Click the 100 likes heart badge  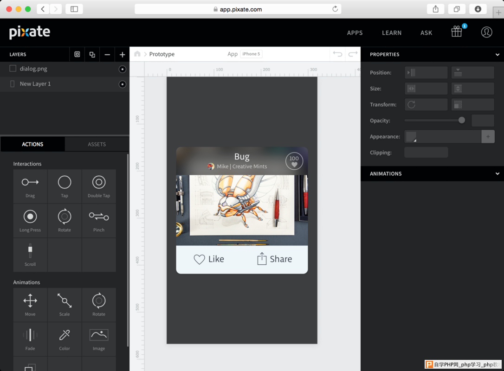coord(294,160)
